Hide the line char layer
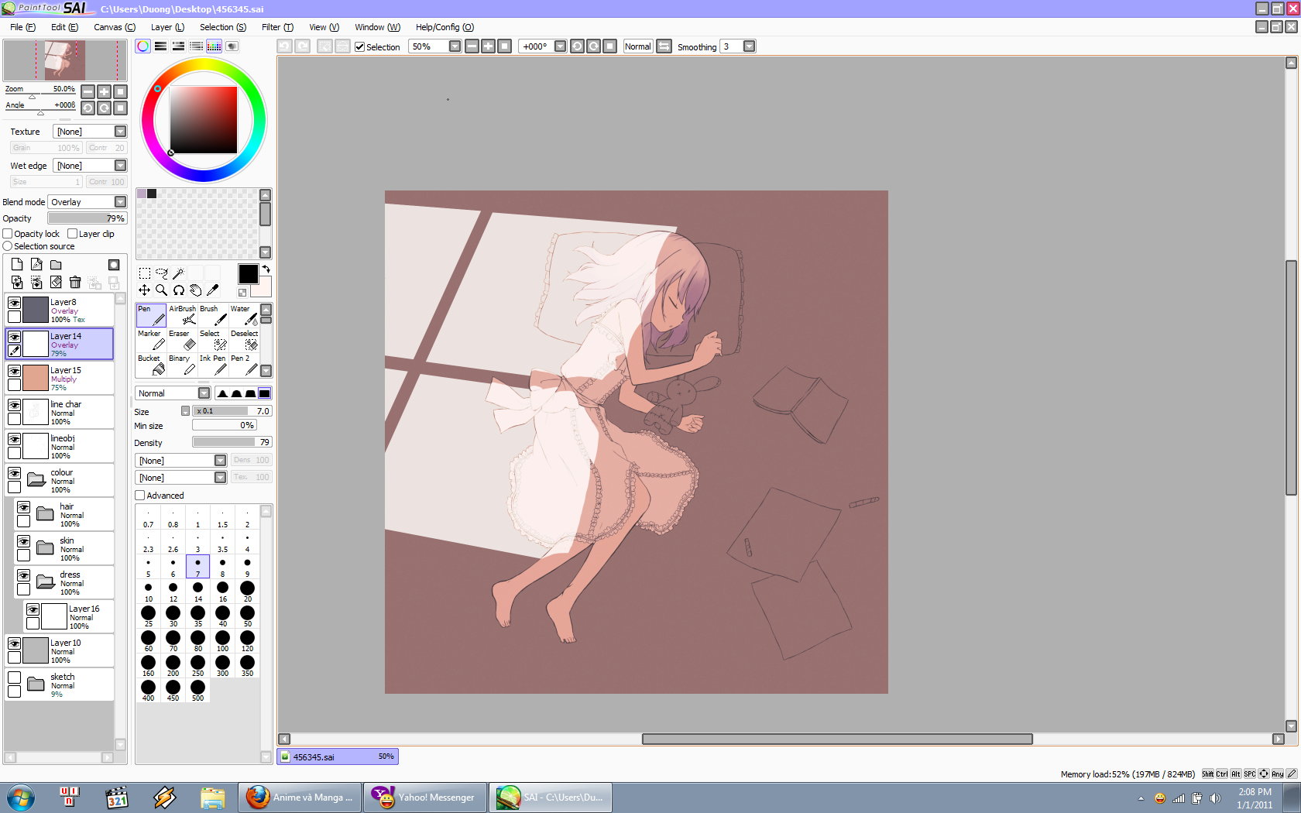 (14, 405)
